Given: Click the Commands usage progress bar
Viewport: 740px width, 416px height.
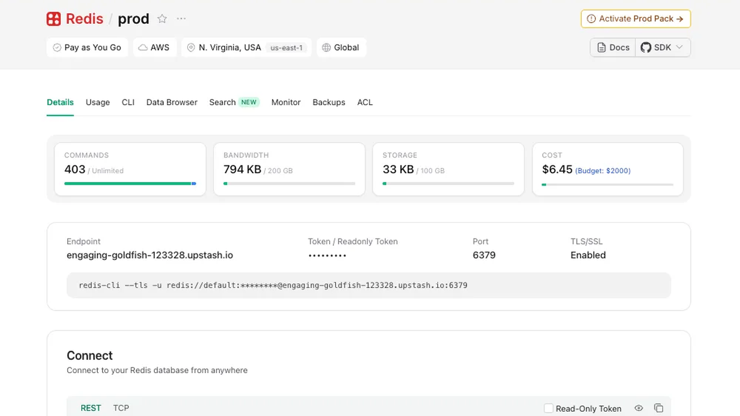Looking at the screenshot, I should tap(130, 183).
